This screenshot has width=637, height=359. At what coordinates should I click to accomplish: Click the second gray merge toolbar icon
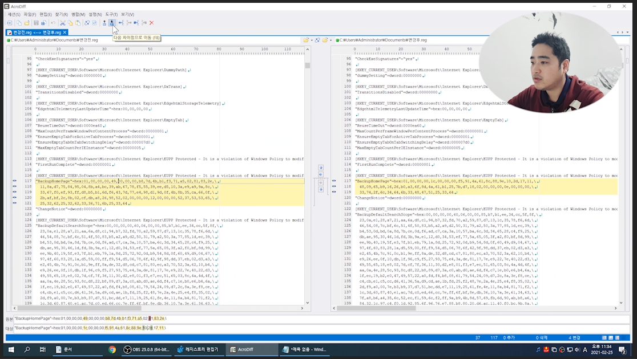[x=144, y=23]
